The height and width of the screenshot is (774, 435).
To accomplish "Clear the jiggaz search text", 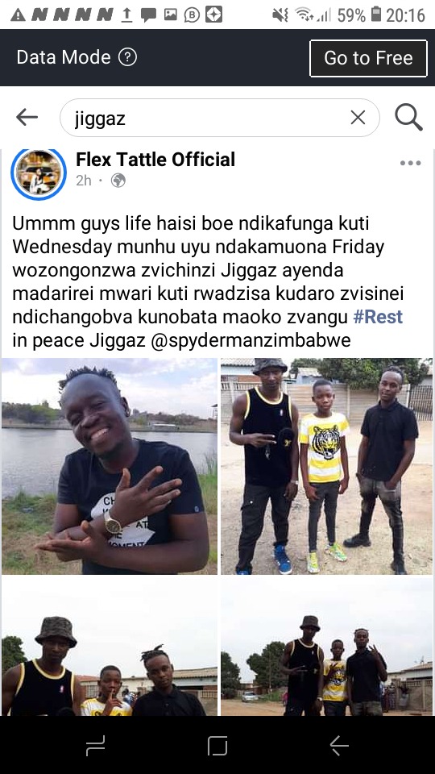I will [358, 118].
